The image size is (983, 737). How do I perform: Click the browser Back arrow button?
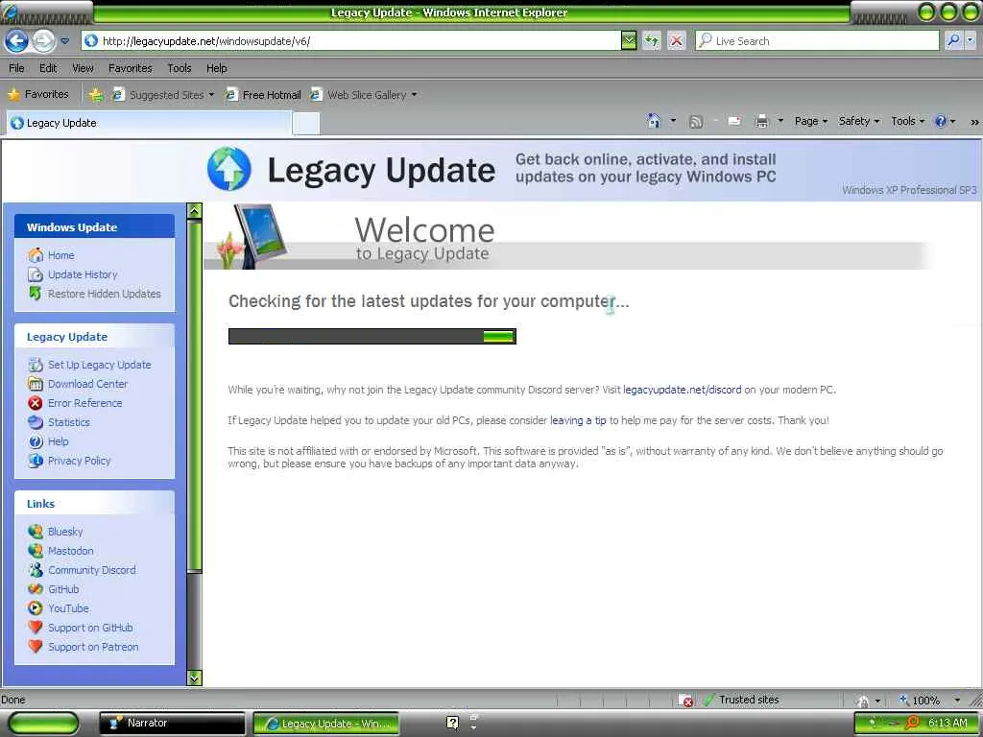coord(16,41)
